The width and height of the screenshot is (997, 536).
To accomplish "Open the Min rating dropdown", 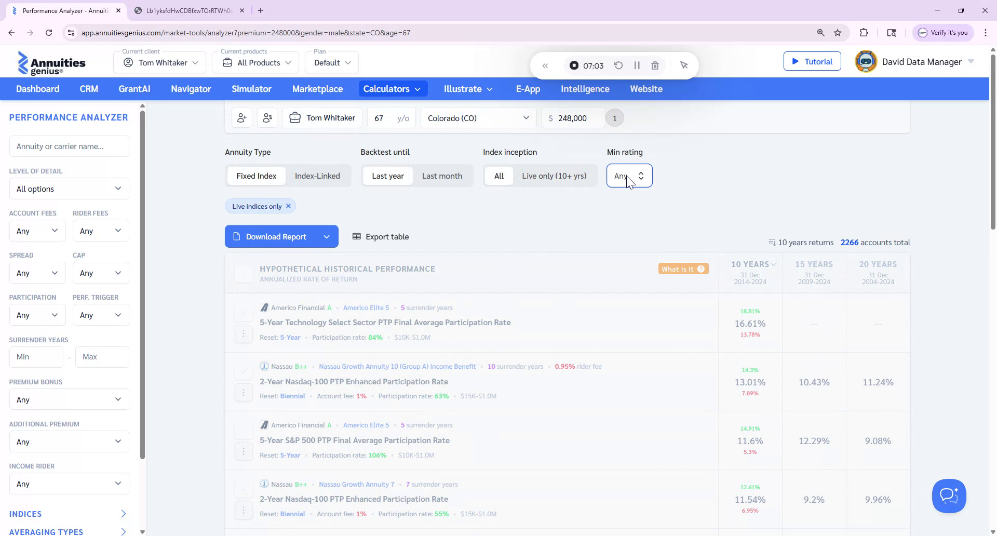I will point(629,176).
